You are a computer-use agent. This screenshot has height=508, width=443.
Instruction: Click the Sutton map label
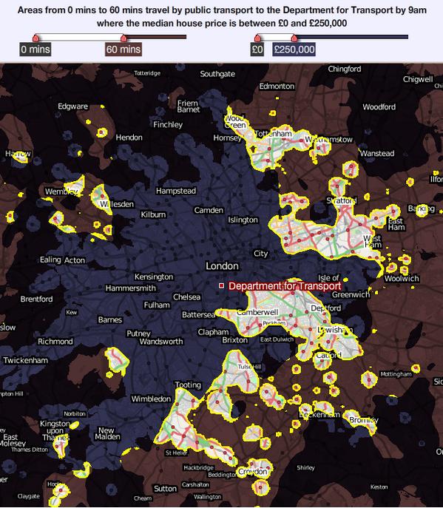pos(165,489)
